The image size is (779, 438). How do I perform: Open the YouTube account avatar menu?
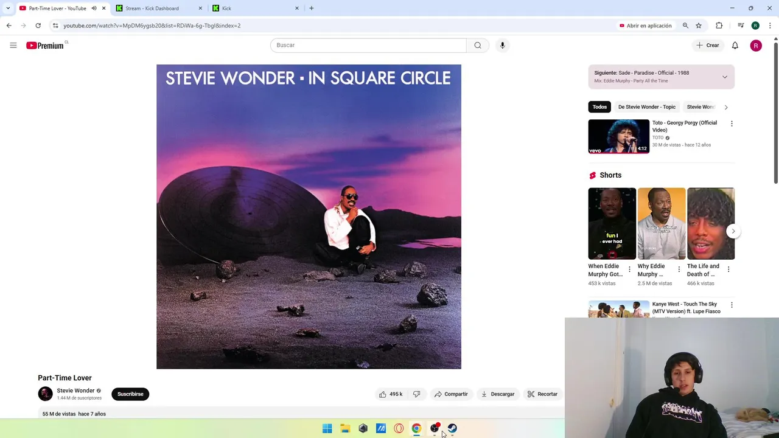756,46
